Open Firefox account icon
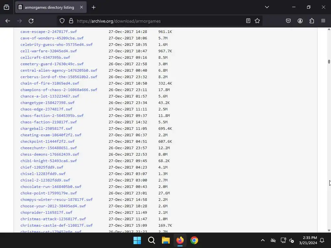This screenshot has width=331, height=248. [300, 21]
